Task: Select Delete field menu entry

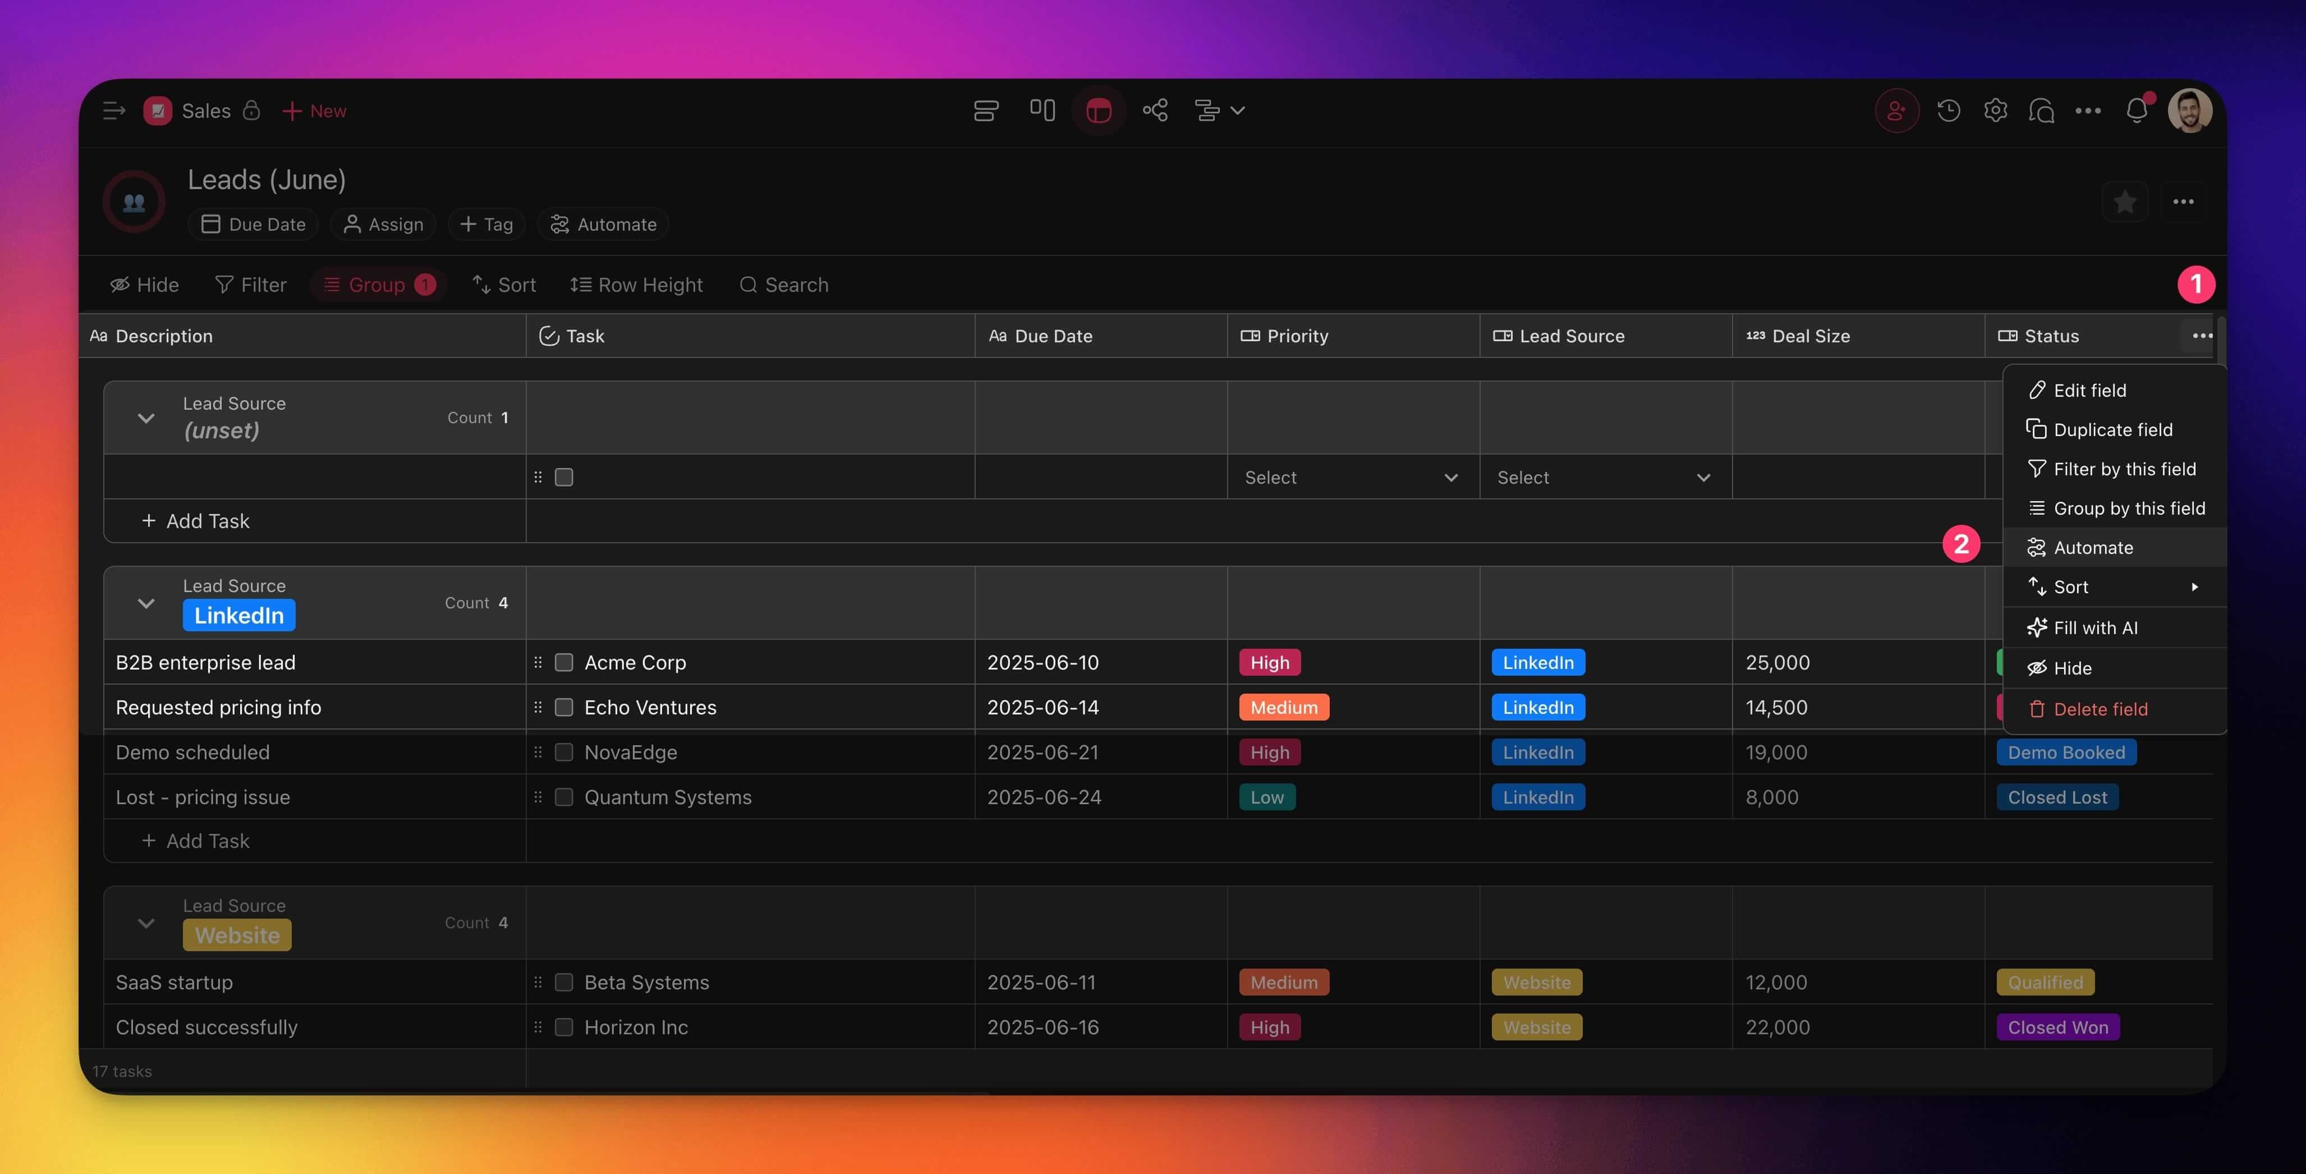Action: tap(2100, 709)
